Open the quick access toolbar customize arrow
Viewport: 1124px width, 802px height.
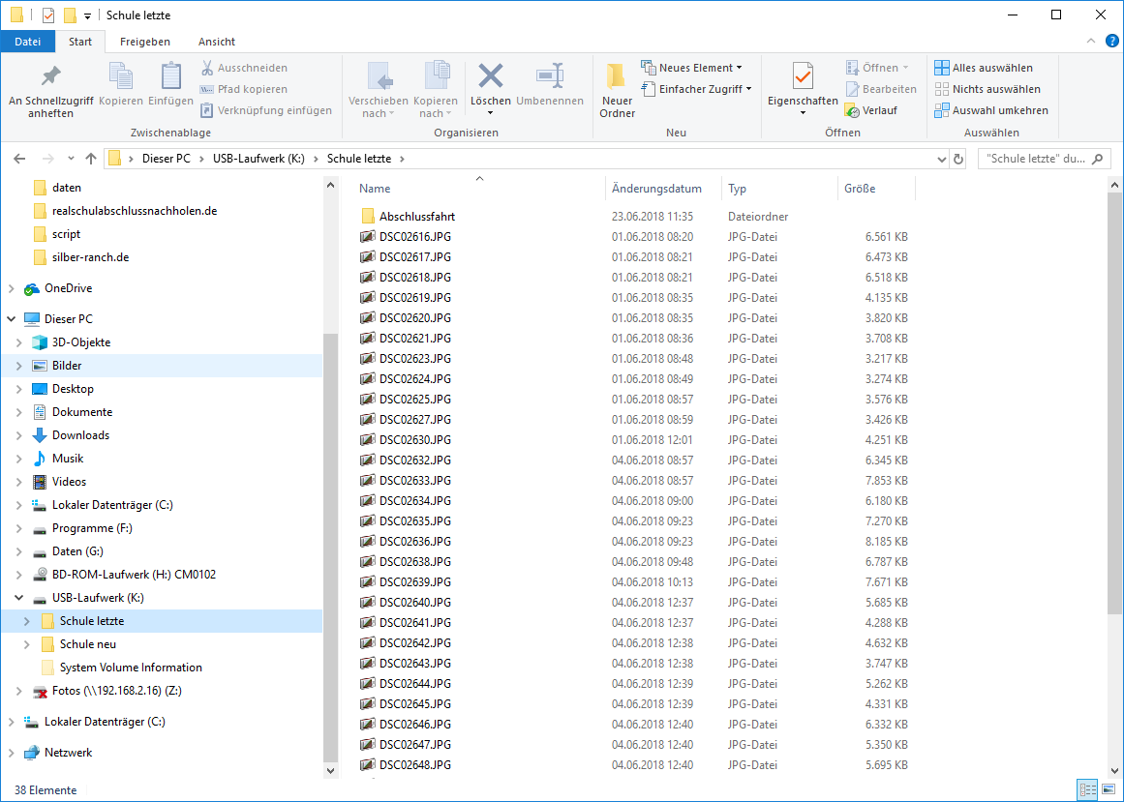point(87,15)
